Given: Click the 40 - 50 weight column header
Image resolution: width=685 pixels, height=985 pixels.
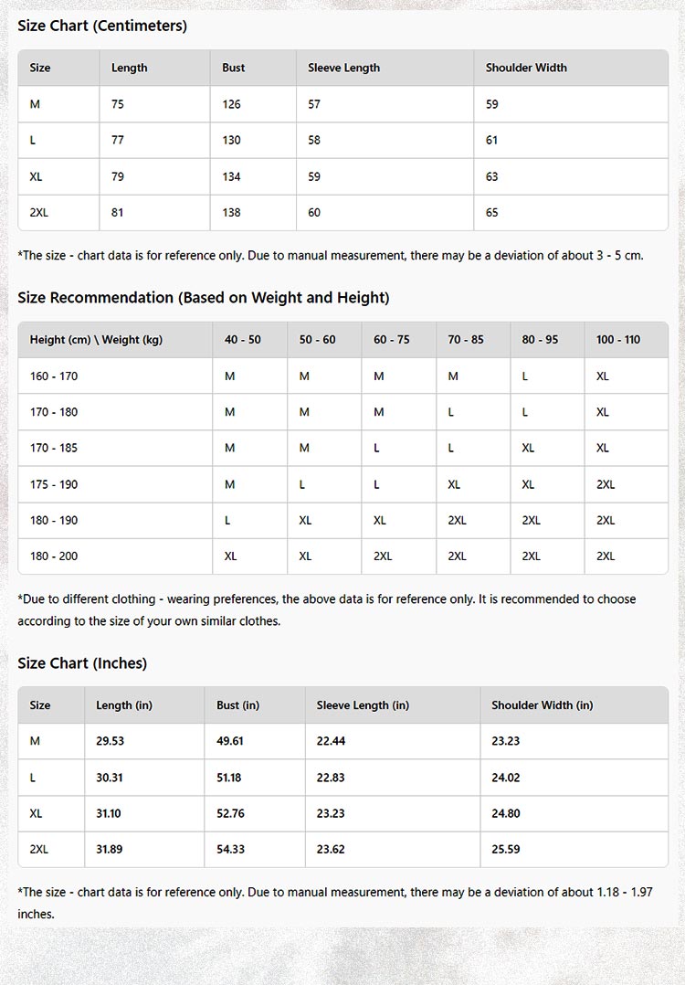Looking at the screenshot, I should [x=243, y=340].
